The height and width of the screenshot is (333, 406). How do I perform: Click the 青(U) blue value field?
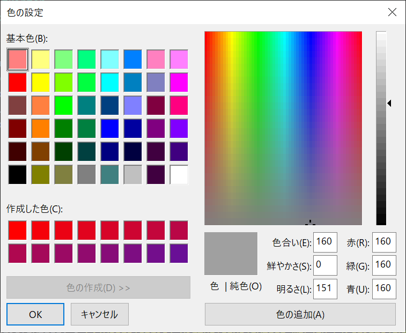tap(384, 288)
